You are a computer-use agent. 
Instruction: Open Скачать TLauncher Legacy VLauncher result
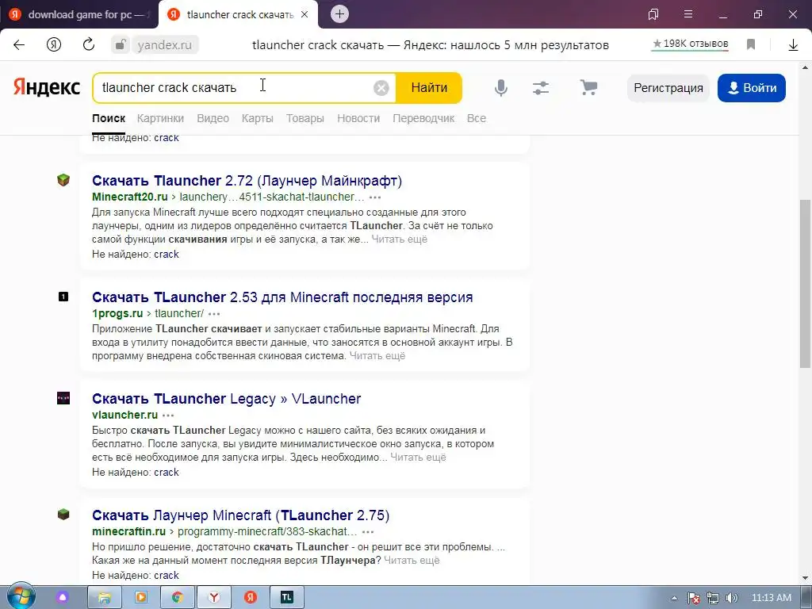pos(226,399)
